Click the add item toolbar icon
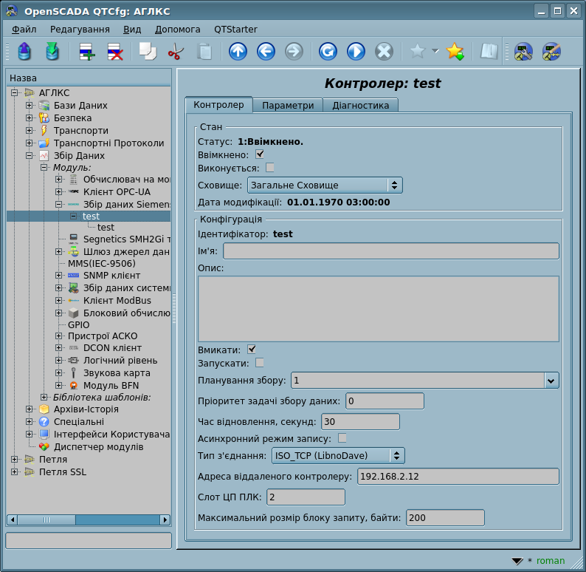 [87, 52]
